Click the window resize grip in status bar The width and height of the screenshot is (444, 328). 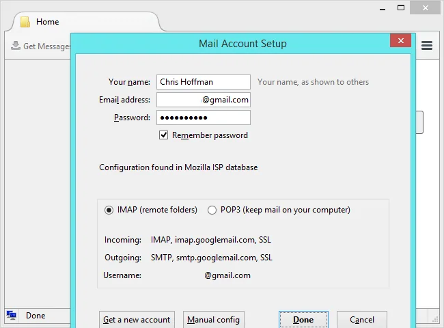(435, 319)
